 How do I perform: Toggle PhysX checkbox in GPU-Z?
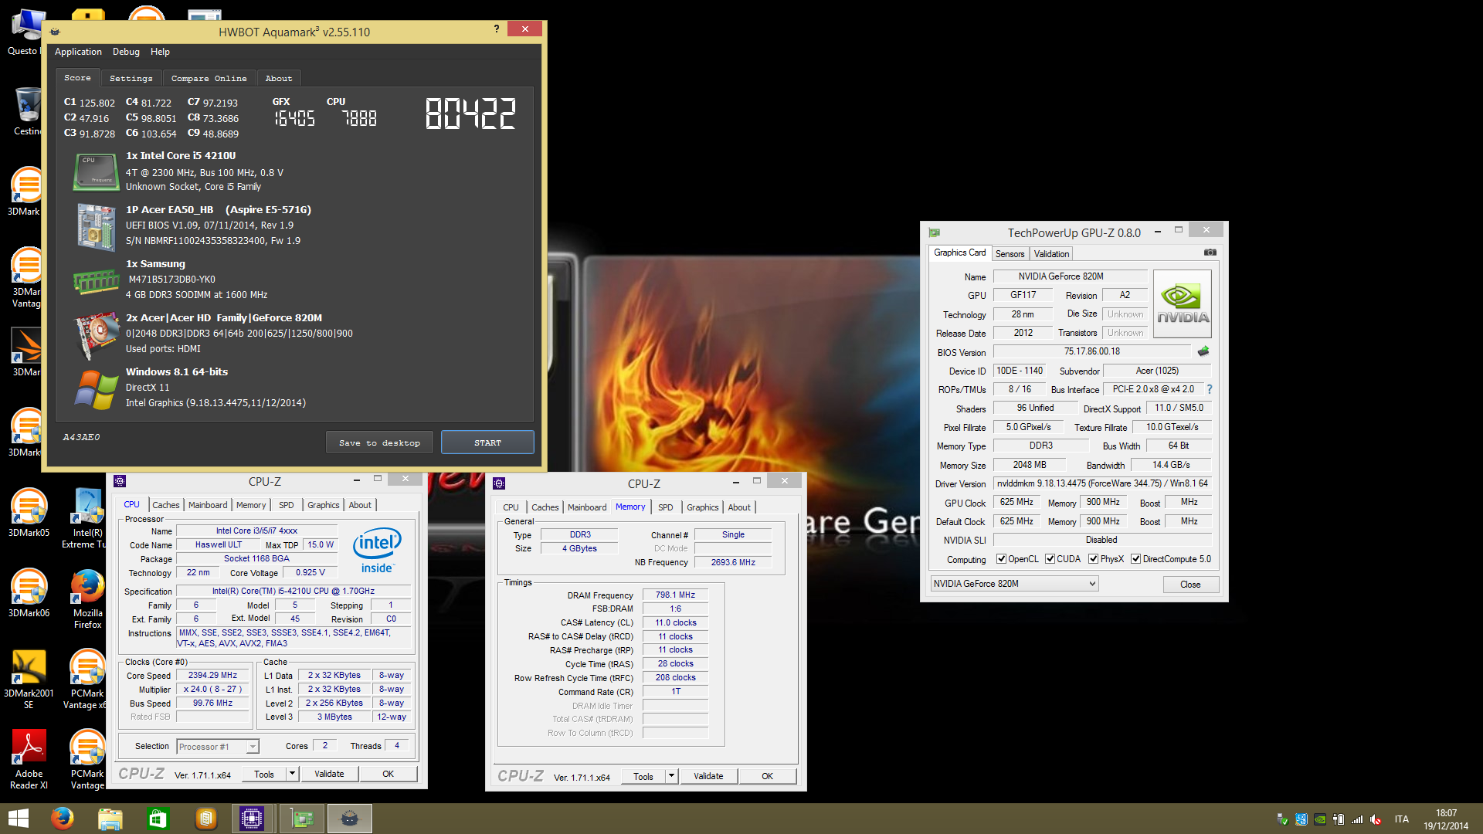click(x=1093, y=559)
